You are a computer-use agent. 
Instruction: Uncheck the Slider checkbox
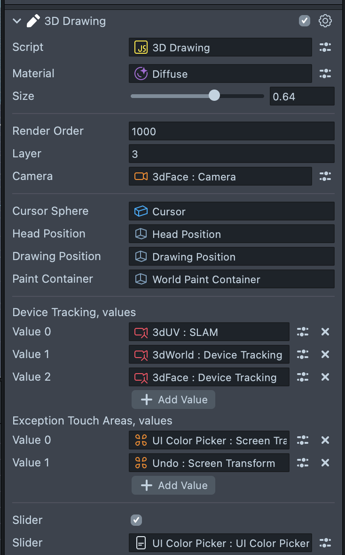[x=136, y=520]
